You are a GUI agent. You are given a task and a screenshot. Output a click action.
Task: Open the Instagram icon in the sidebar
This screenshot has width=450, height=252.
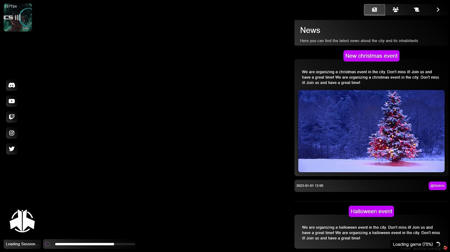11,133
